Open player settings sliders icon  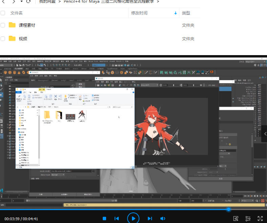(248, 219)
